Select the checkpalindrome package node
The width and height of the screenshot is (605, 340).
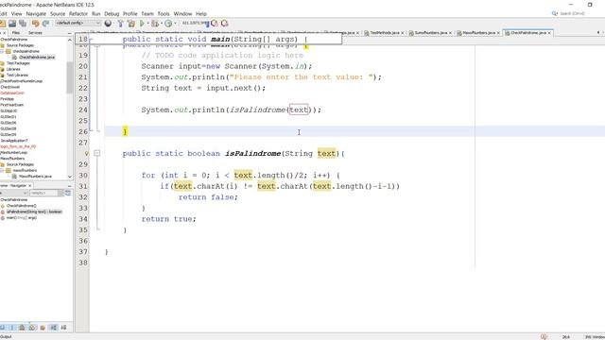26,51
